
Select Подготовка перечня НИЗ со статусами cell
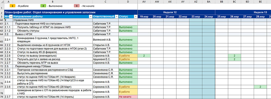53,24
